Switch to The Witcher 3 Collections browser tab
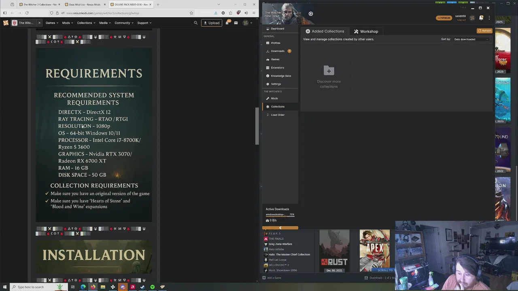The width and height of the screenshot is (518, 291). tap(39, 4)
